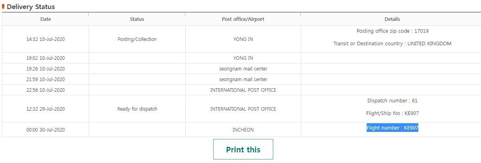This screenshot has width=481, height=163.
Task: Click the "Date" column header
Action: pos(45,19)
